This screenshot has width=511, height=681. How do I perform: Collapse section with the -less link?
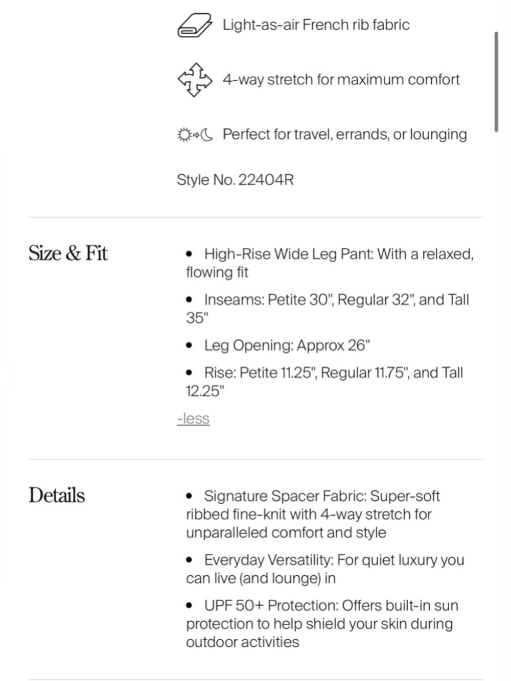[x=193, y=418]
